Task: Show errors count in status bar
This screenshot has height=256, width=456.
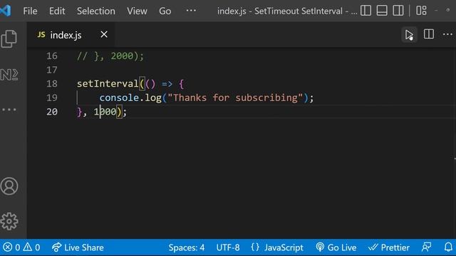Action: pyautogui.click(x=11, y=247)
